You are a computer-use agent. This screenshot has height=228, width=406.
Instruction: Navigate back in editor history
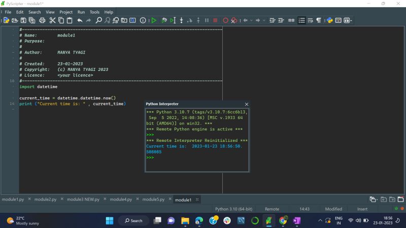pos(246,20)
